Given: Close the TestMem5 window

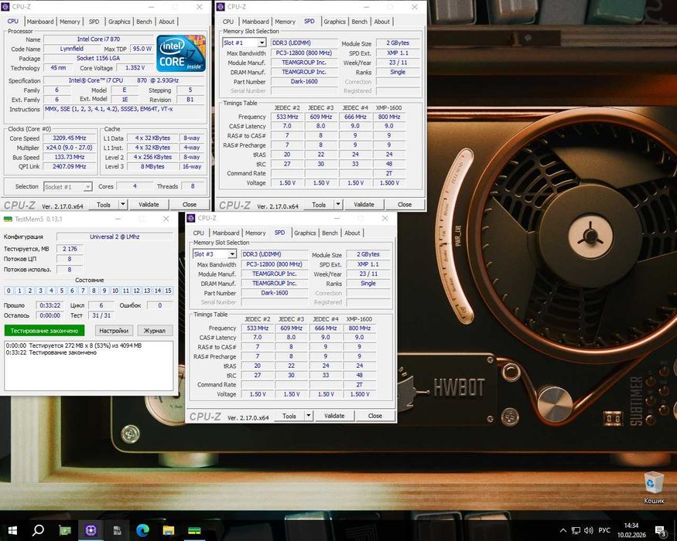Looking at the screenshot, I should pos(166,219).
